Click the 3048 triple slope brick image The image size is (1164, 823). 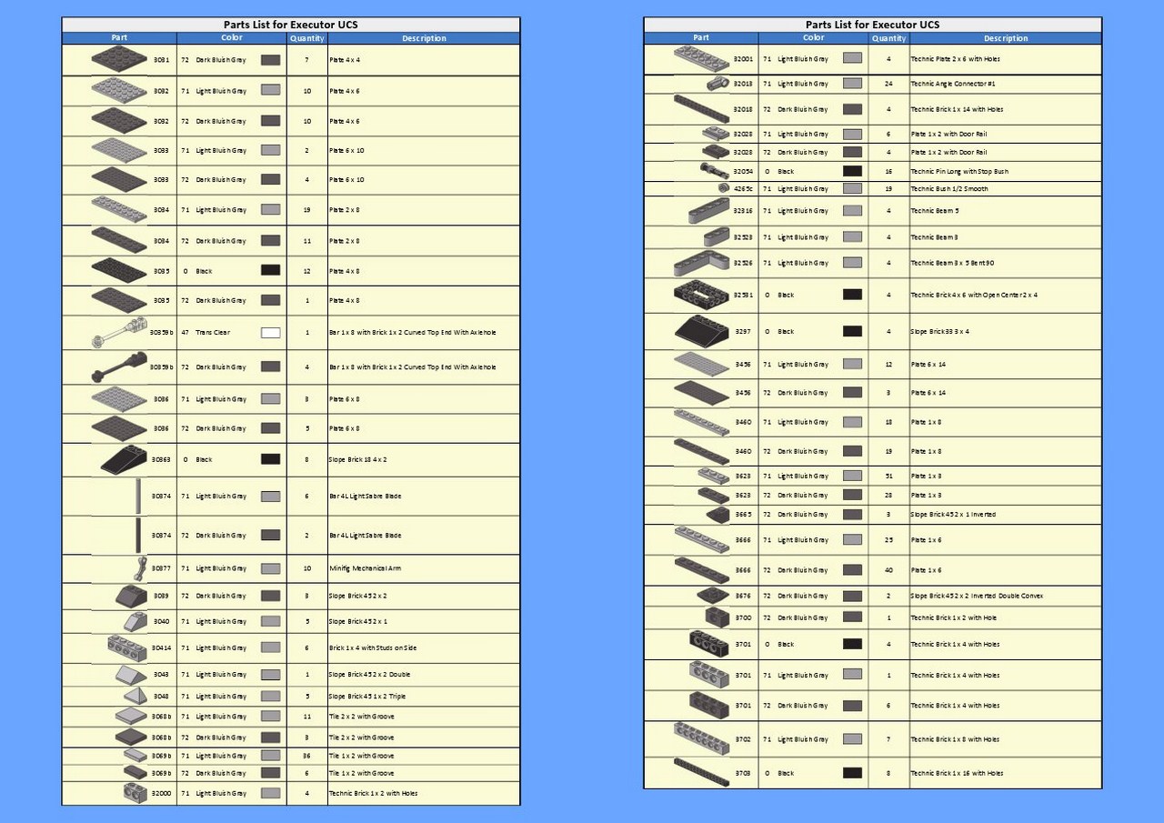coord(135,696)
